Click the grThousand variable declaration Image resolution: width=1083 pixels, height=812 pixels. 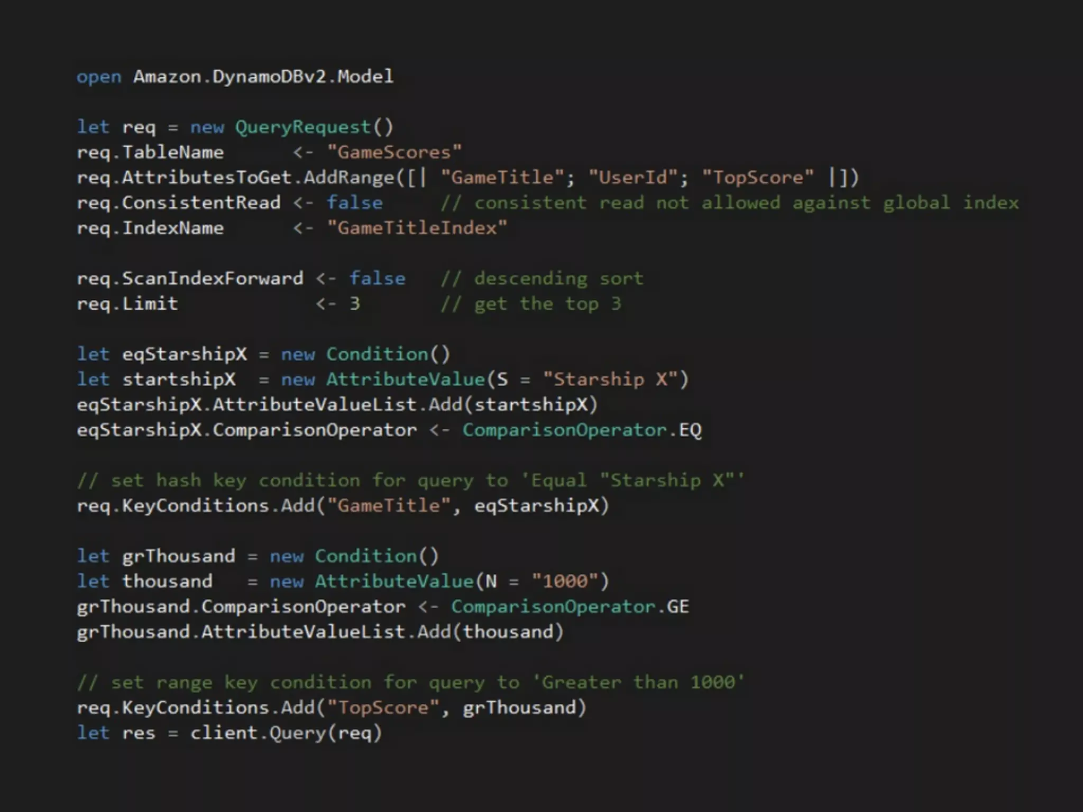(179, 556)
